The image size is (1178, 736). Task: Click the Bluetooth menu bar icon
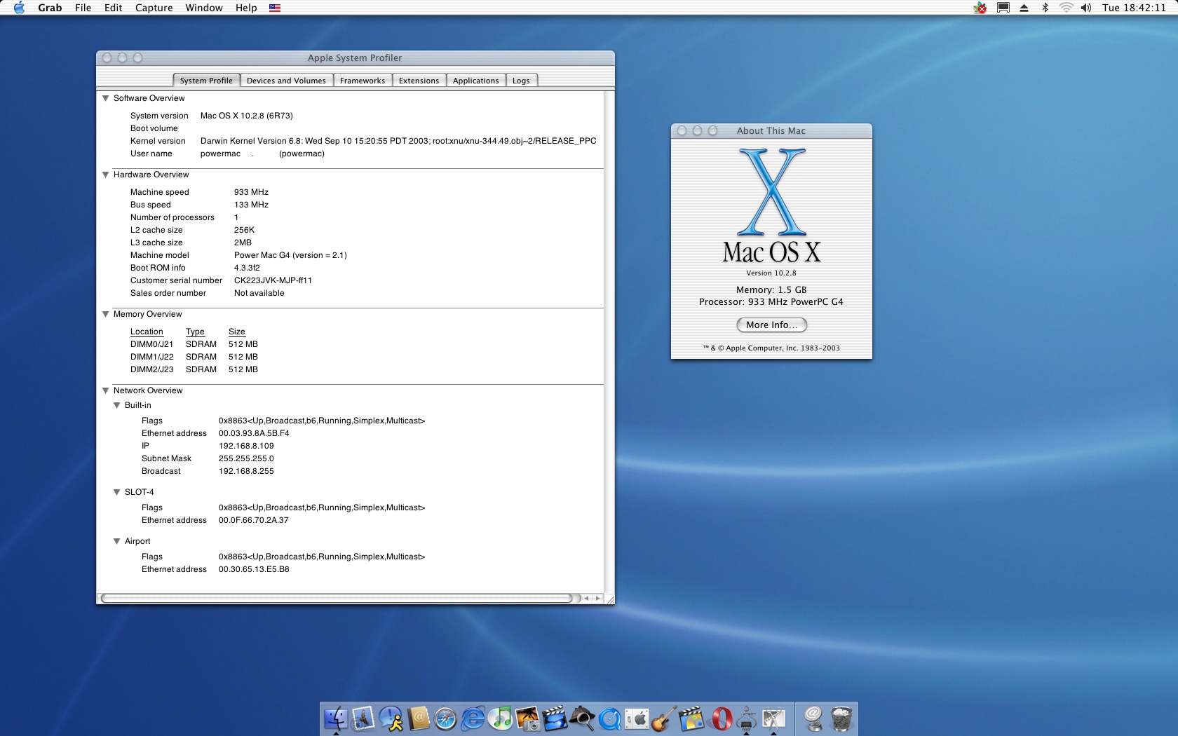click(1045, 8)
